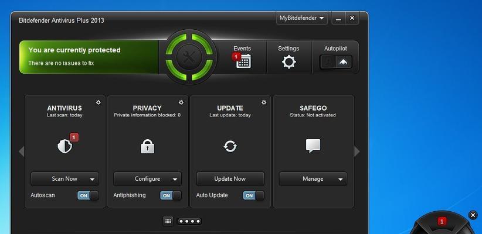Open Antivirus module settings cog
The width and height of the screenshot is (482, 234).
[x=99, y=102]
